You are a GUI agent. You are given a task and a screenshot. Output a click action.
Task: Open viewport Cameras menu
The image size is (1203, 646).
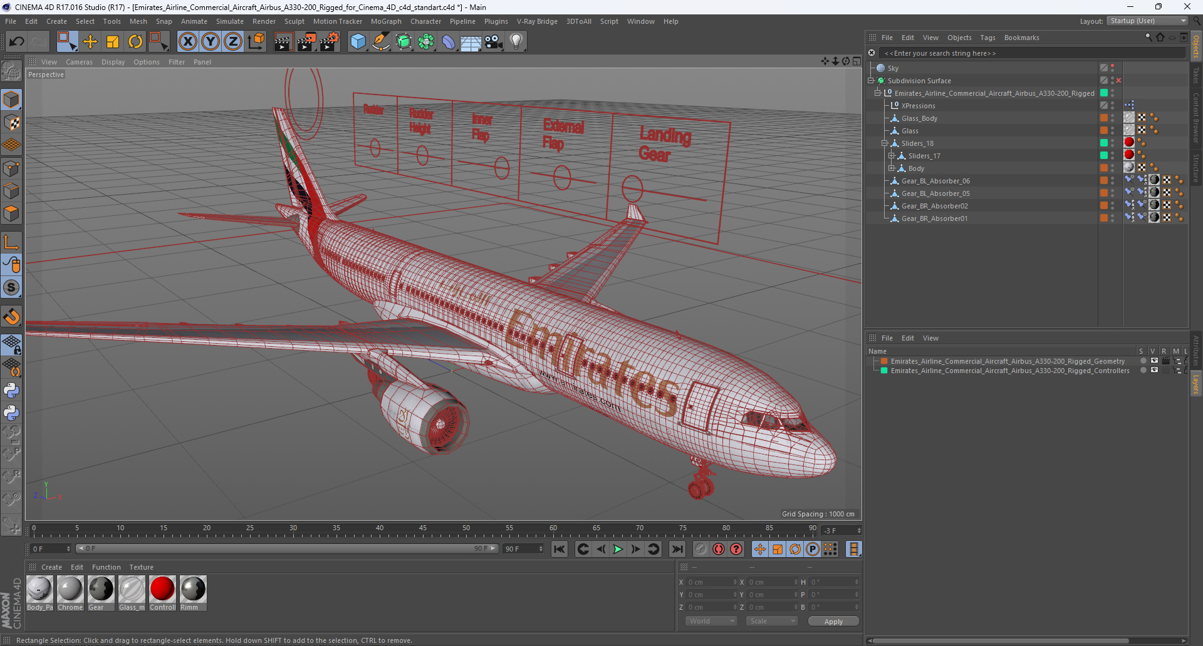click(x=79, y=62)
